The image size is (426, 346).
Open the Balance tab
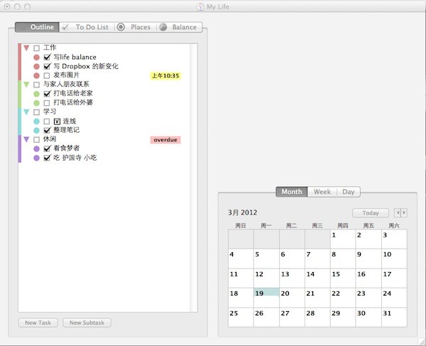click(179, 27)
